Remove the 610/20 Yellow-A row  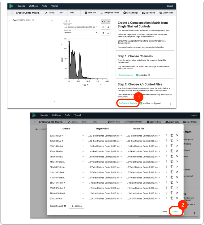(x=177, y=187)
